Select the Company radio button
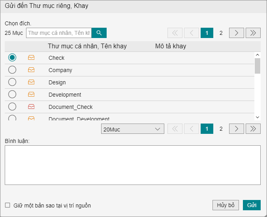 [x=12, y=70]
